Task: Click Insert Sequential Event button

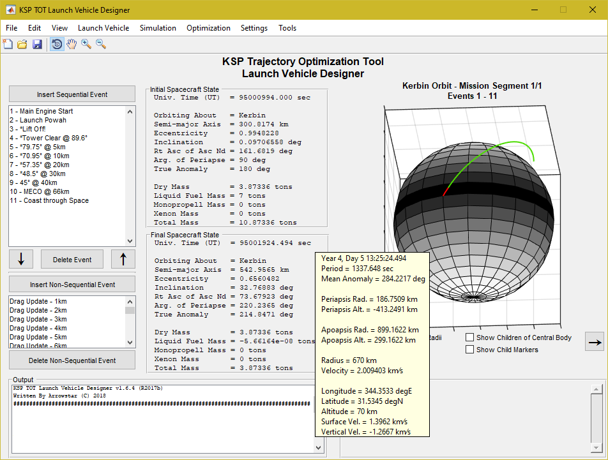Action: click(72, 94)
